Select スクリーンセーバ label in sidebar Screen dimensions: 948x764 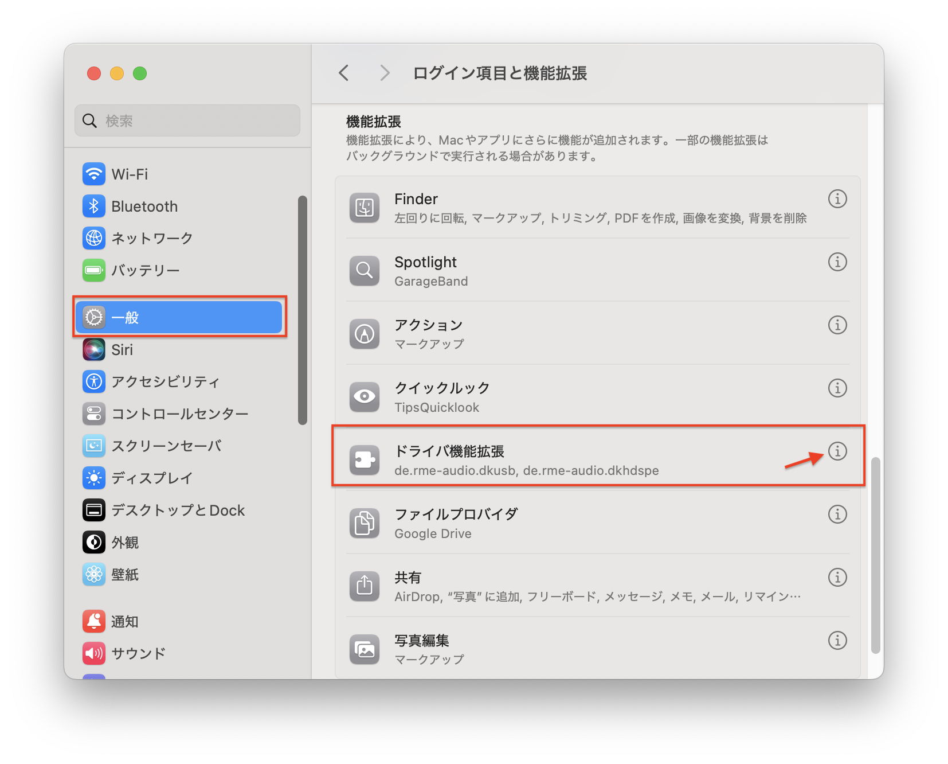(x=167, y=446)
